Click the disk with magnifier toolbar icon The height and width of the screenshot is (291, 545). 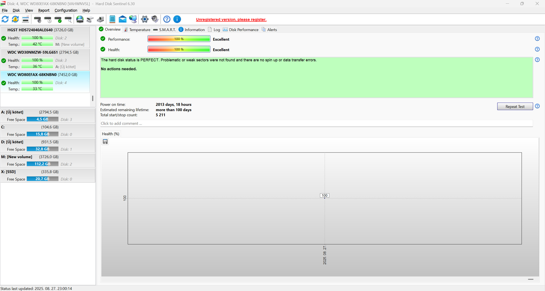coord(68,19)
